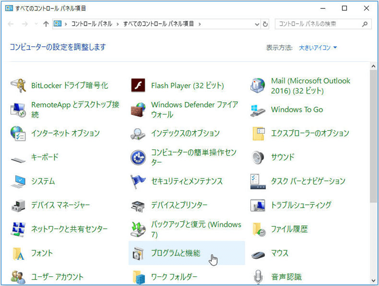Click the RemoteApp とデスクトップ接続 icon

point(18,110)
